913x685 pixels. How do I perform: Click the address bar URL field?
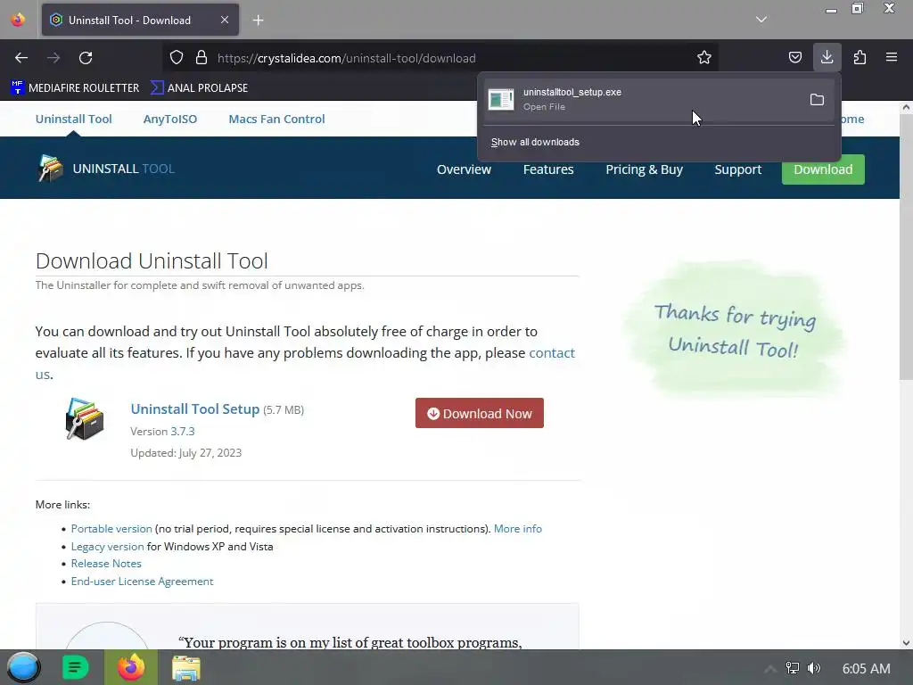(440, 58)
